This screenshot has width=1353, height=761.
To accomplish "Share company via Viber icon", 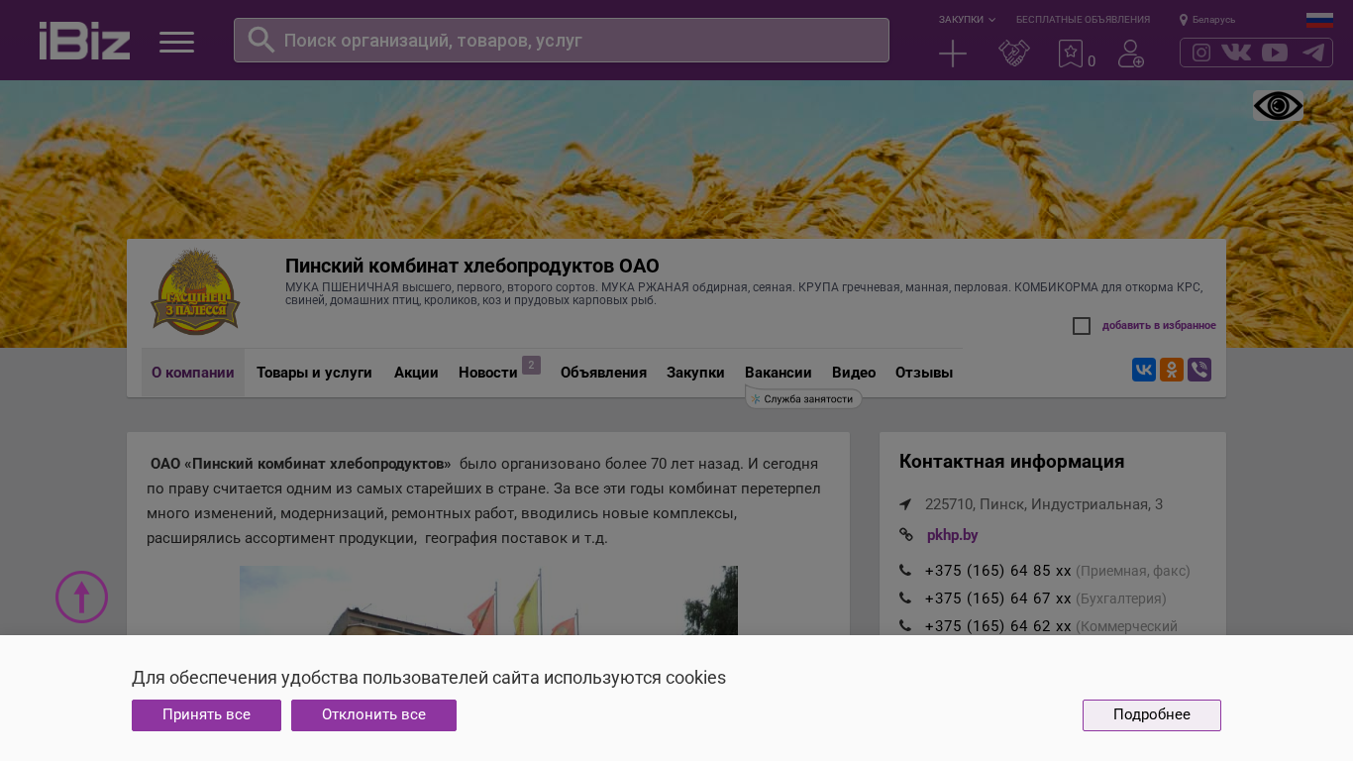I will pos(1199,370).
